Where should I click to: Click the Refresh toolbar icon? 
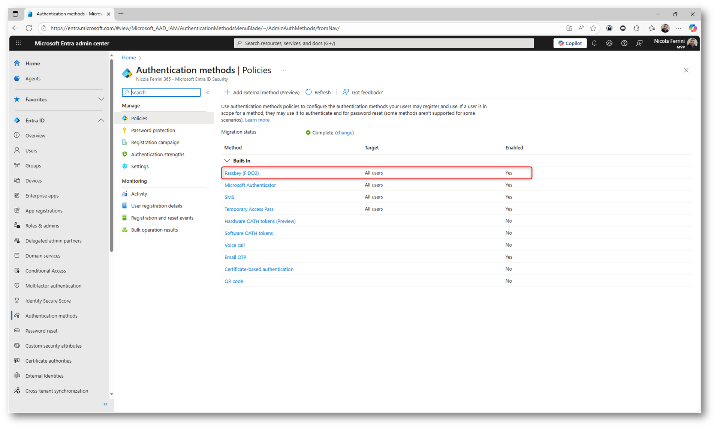point(308,92)
